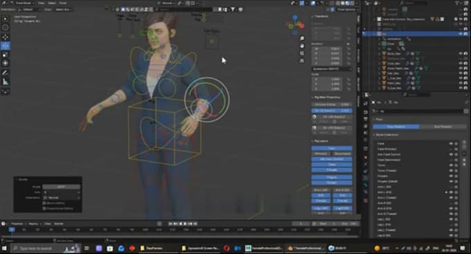Jump to timeline end frame
The height and width of the screenshot is (254, 471).
[195, 224]
